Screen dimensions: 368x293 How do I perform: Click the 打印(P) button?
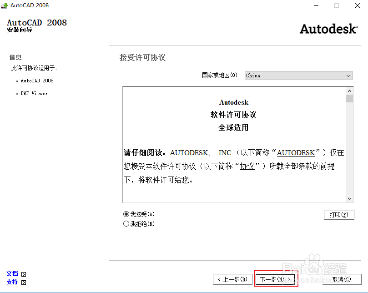[x=339, y=214]
